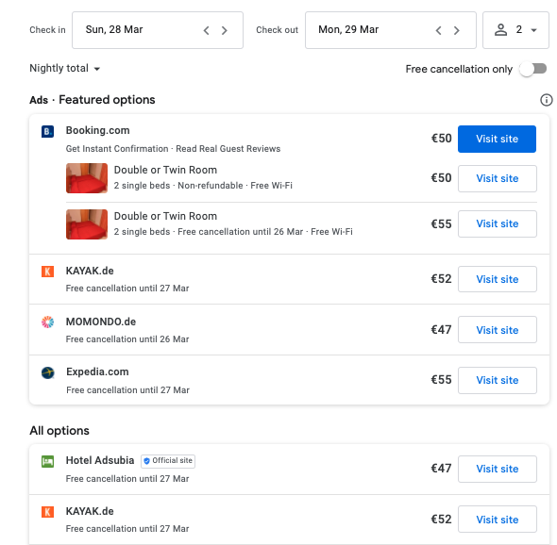Visit site for €50 non-refundable Twin Room

coord(498,178)
